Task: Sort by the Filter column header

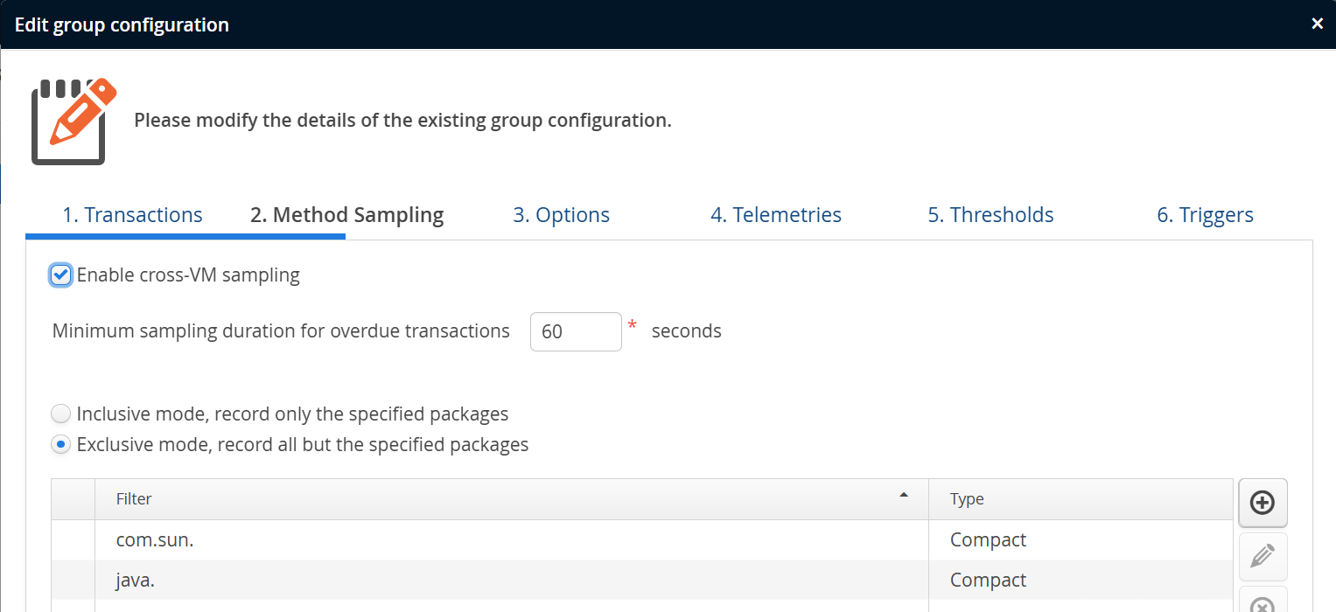Action: pyautogui.click(x=134, y=499)
